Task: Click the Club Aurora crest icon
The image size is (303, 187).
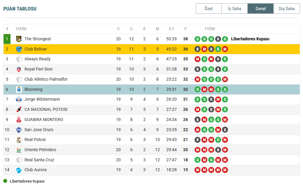Action: [19, 170]
